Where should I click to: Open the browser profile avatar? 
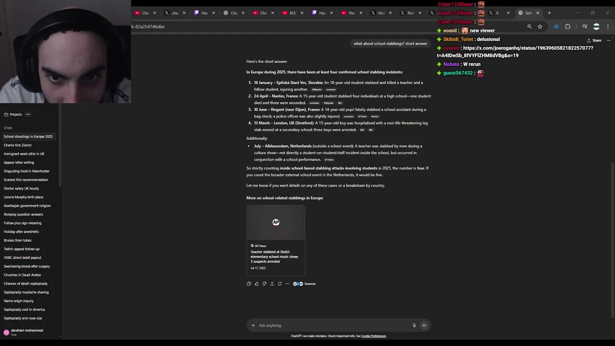(x=596, y=26)
